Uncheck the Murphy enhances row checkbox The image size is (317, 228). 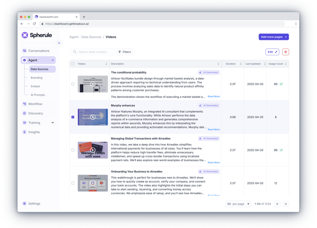[x=73, y=117]
